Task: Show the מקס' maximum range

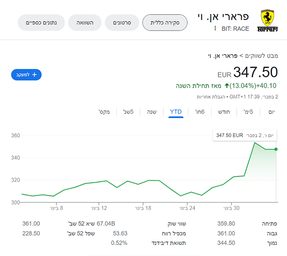Action: click(x=104, y=112)
